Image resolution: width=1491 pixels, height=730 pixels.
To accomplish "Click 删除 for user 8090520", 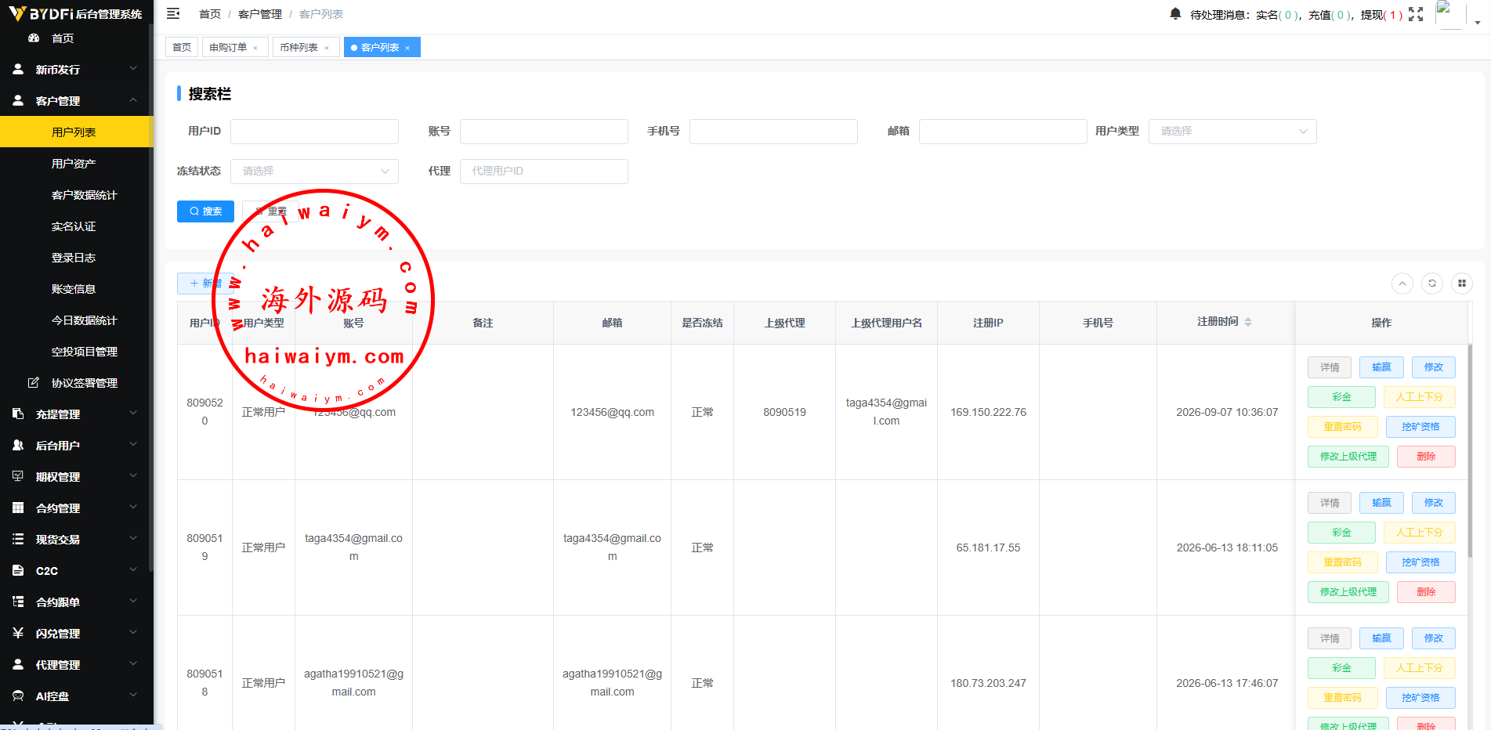I will (x=1426, y=457).
